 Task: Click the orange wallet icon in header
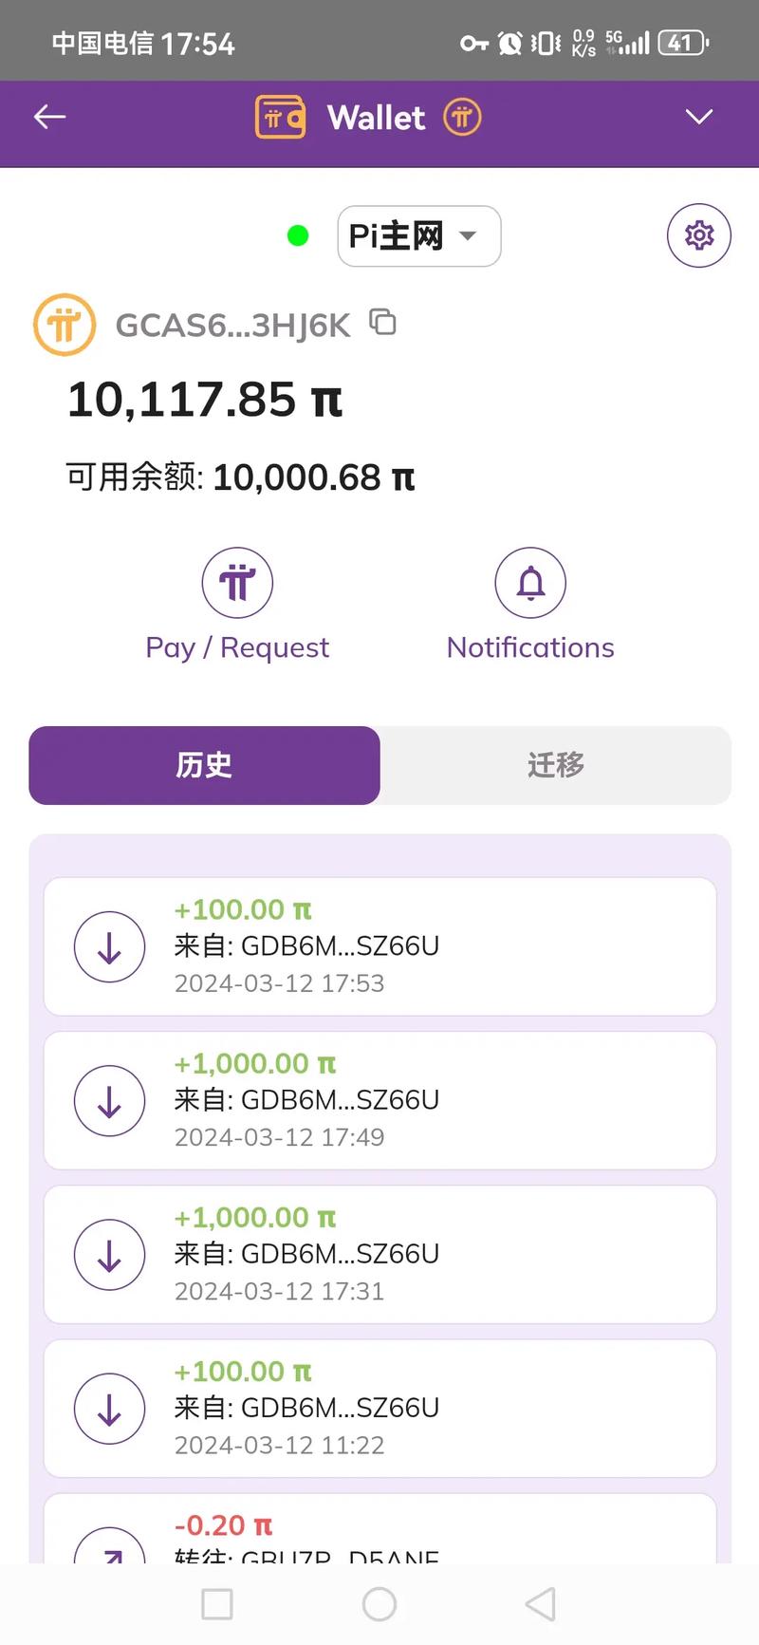(x=280, y=118)
